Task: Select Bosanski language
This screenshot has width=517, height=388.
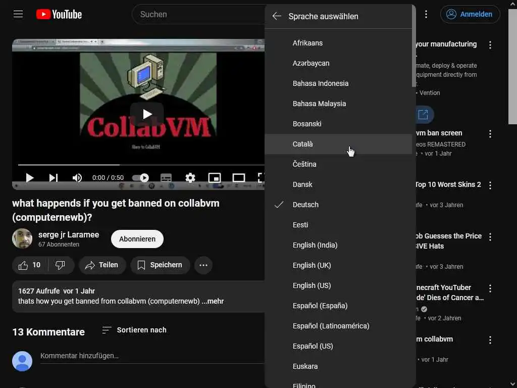Action: pos(338,124)
